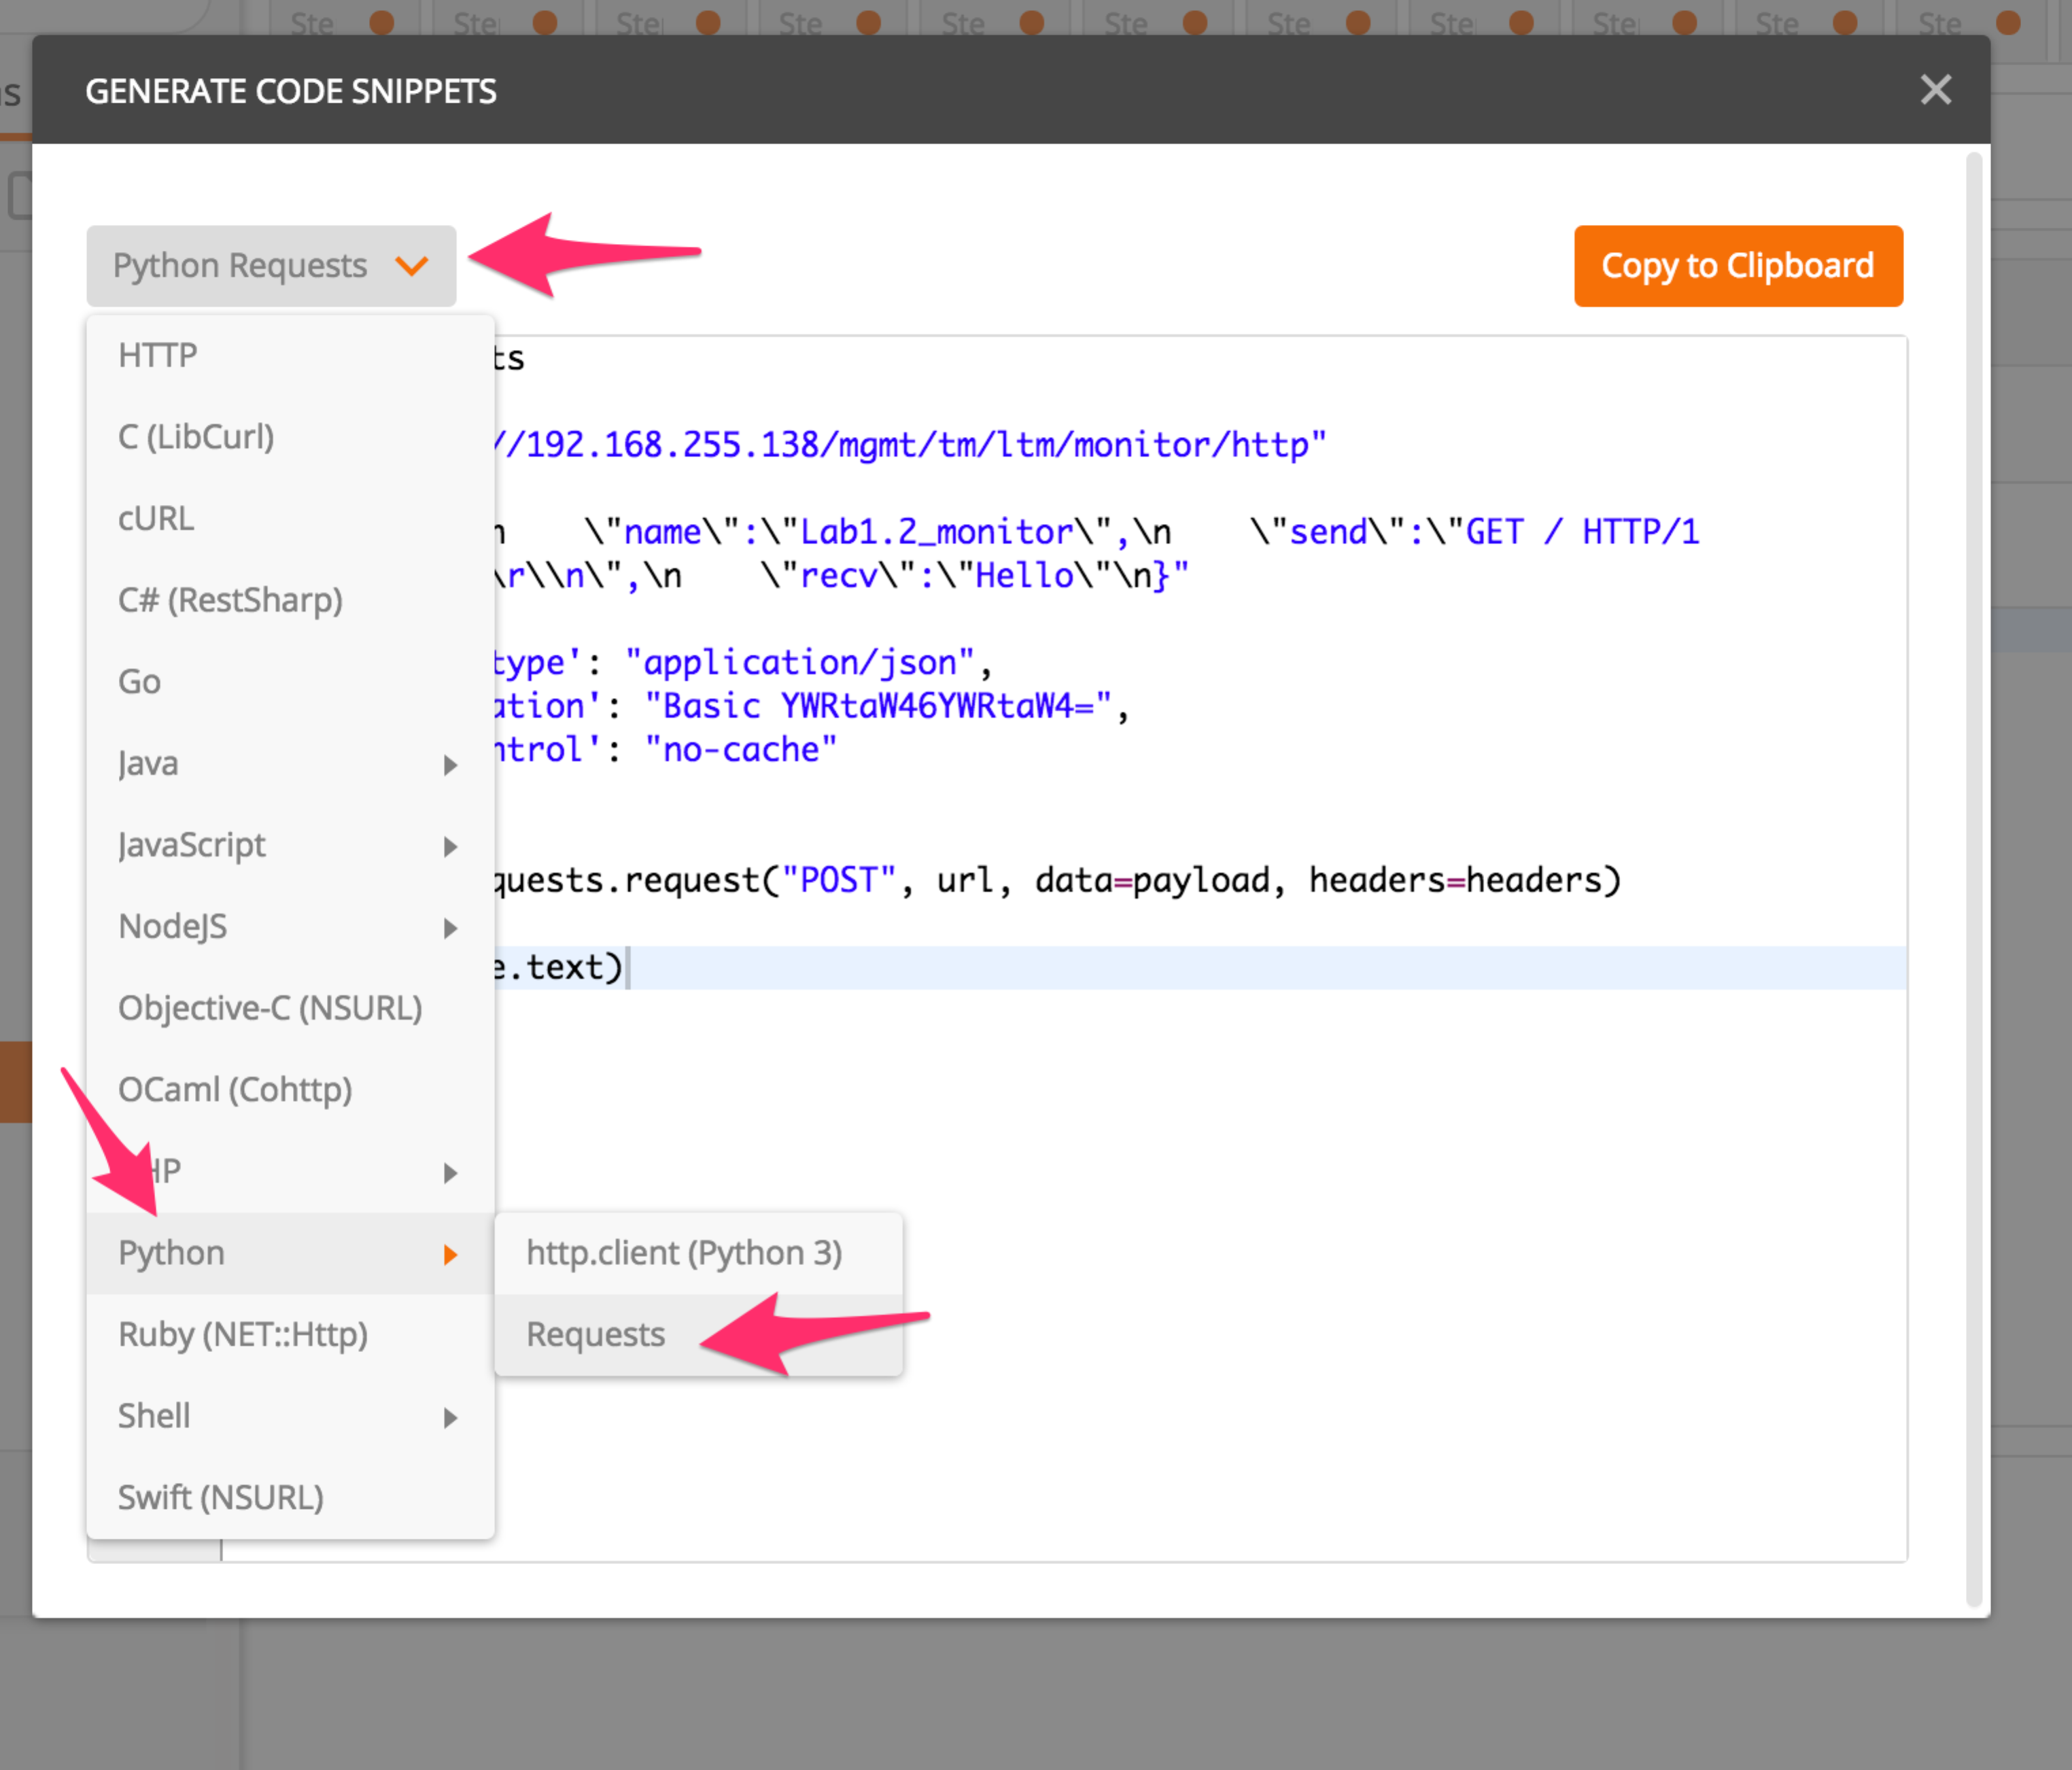Click the Lab1.2_monitor payload text
Viewport: 2072px width, 1770px height.
(x=936, y=532)
